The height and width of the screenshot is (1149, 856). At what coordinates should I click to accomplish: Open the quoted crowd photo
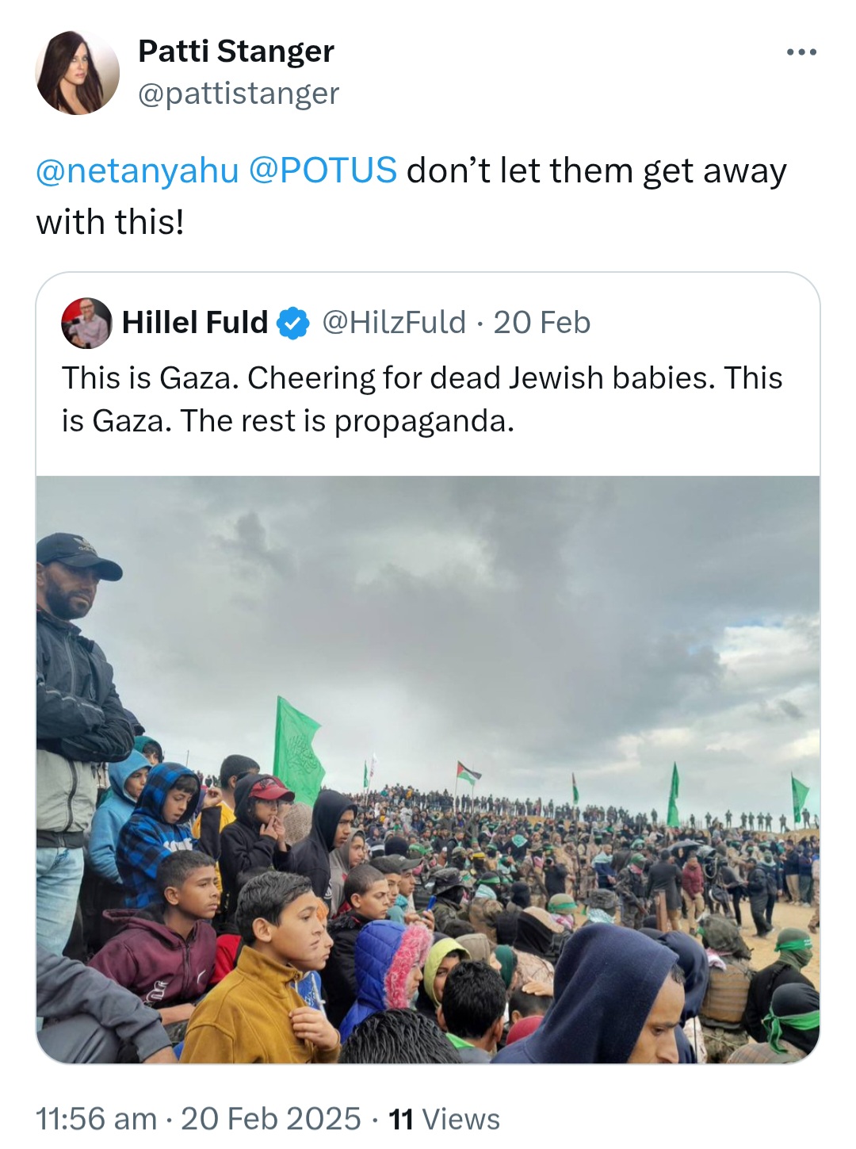click(x=428, y=769)
